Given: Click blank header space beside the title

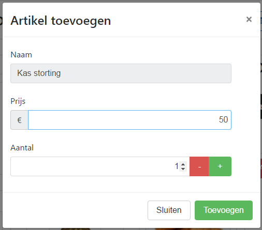Looking at the screenshot, I should click(178, 21).
